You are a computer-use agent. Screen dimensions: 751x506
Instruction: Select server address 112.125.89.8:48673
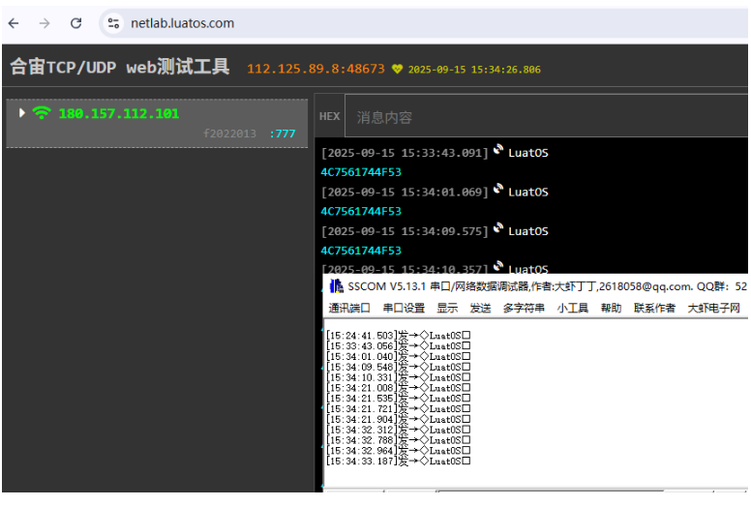[315, 69]
